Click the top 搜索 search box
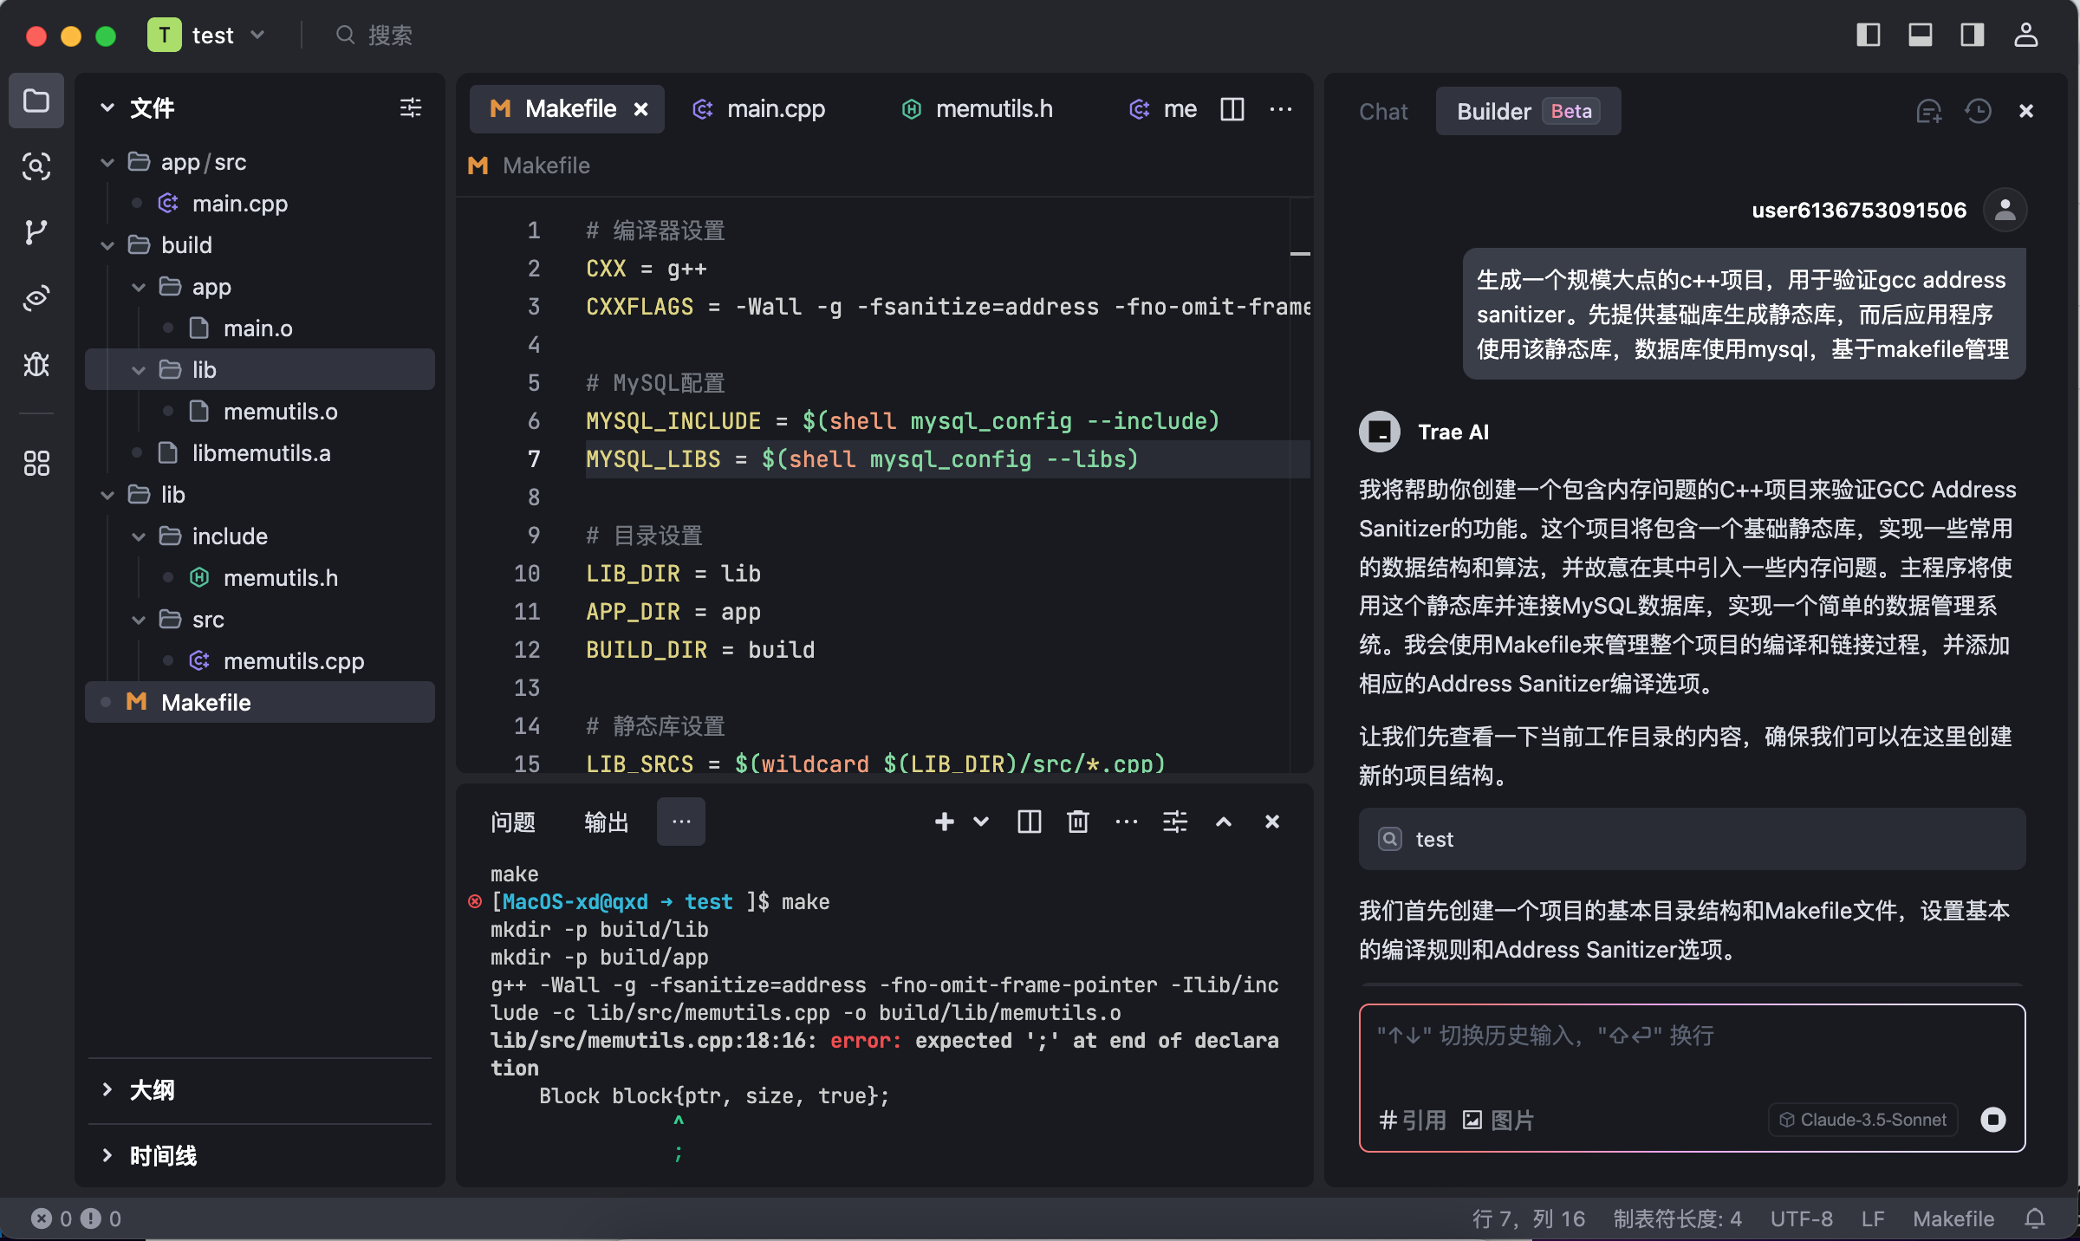This screenshot has width=2080, height=1241. (x=374, y=35)
